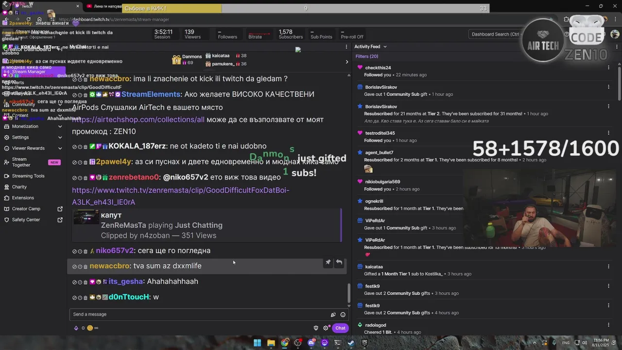This screenshot has height=350, width=622.
Task: Expand the Community sidebar section
Action: pos(60,105)
